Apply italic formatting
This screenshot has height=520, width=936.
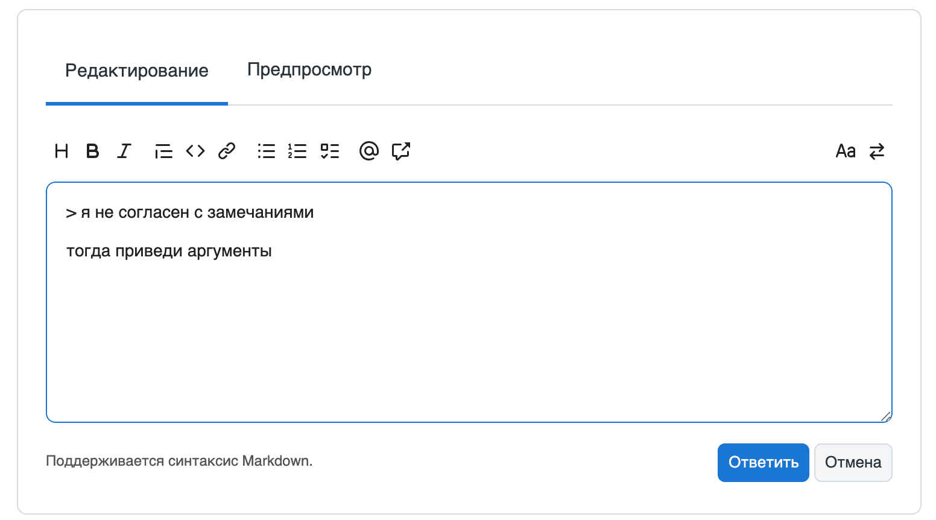coord(124,151)
